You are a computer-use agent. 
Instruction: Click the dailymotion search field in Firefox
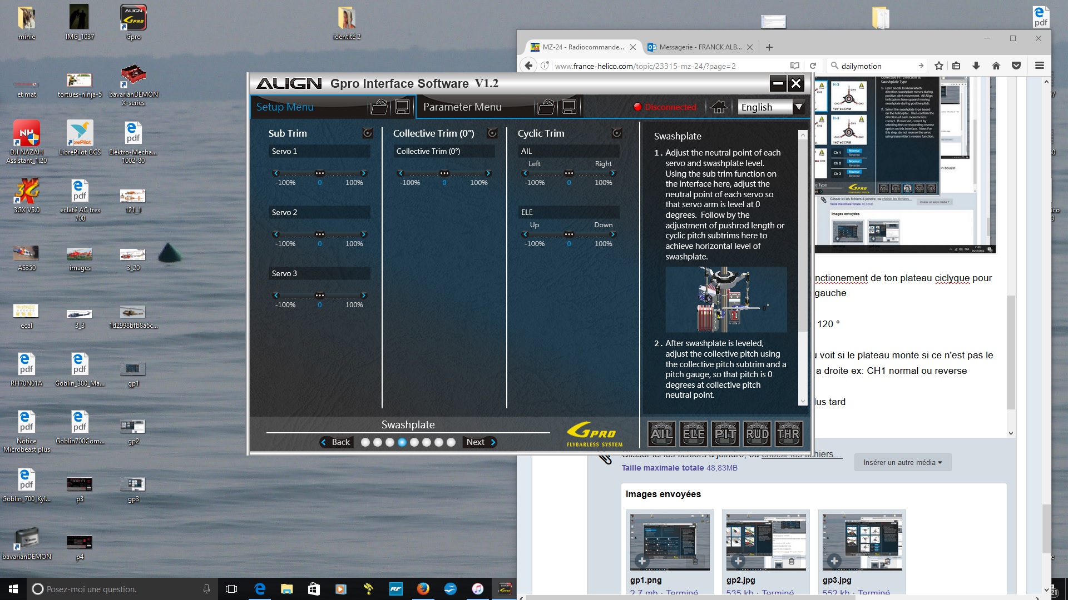coord(877,66)
